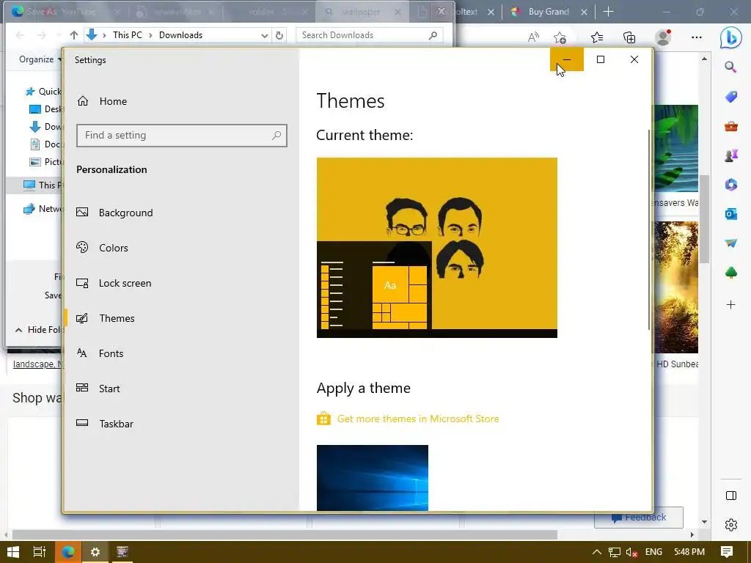Screen dimensions: 751x563
Task: Close the Buy Grand tab
Action: point(584,12)
